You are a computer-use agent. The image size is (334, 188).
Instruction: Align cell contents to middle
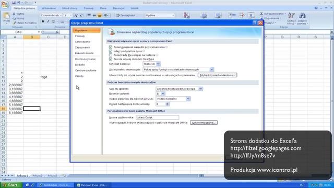(x=94, y=15)
